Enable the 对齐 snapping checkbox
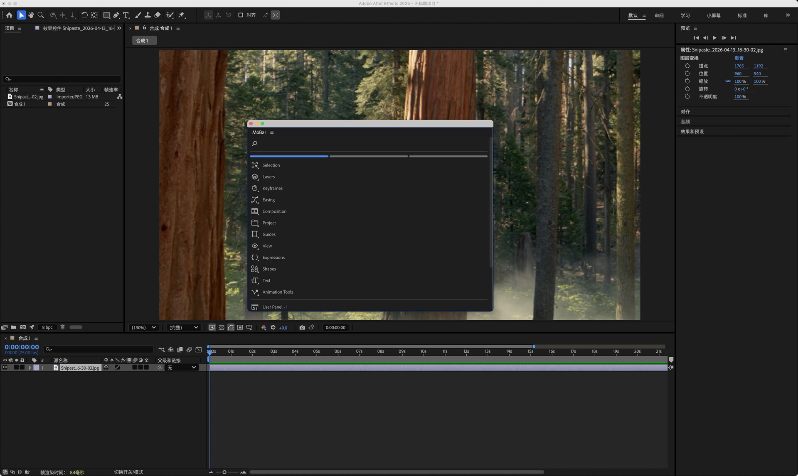This screenshot has width=798, height=476. pyautogui.click(x=241, y=15)
